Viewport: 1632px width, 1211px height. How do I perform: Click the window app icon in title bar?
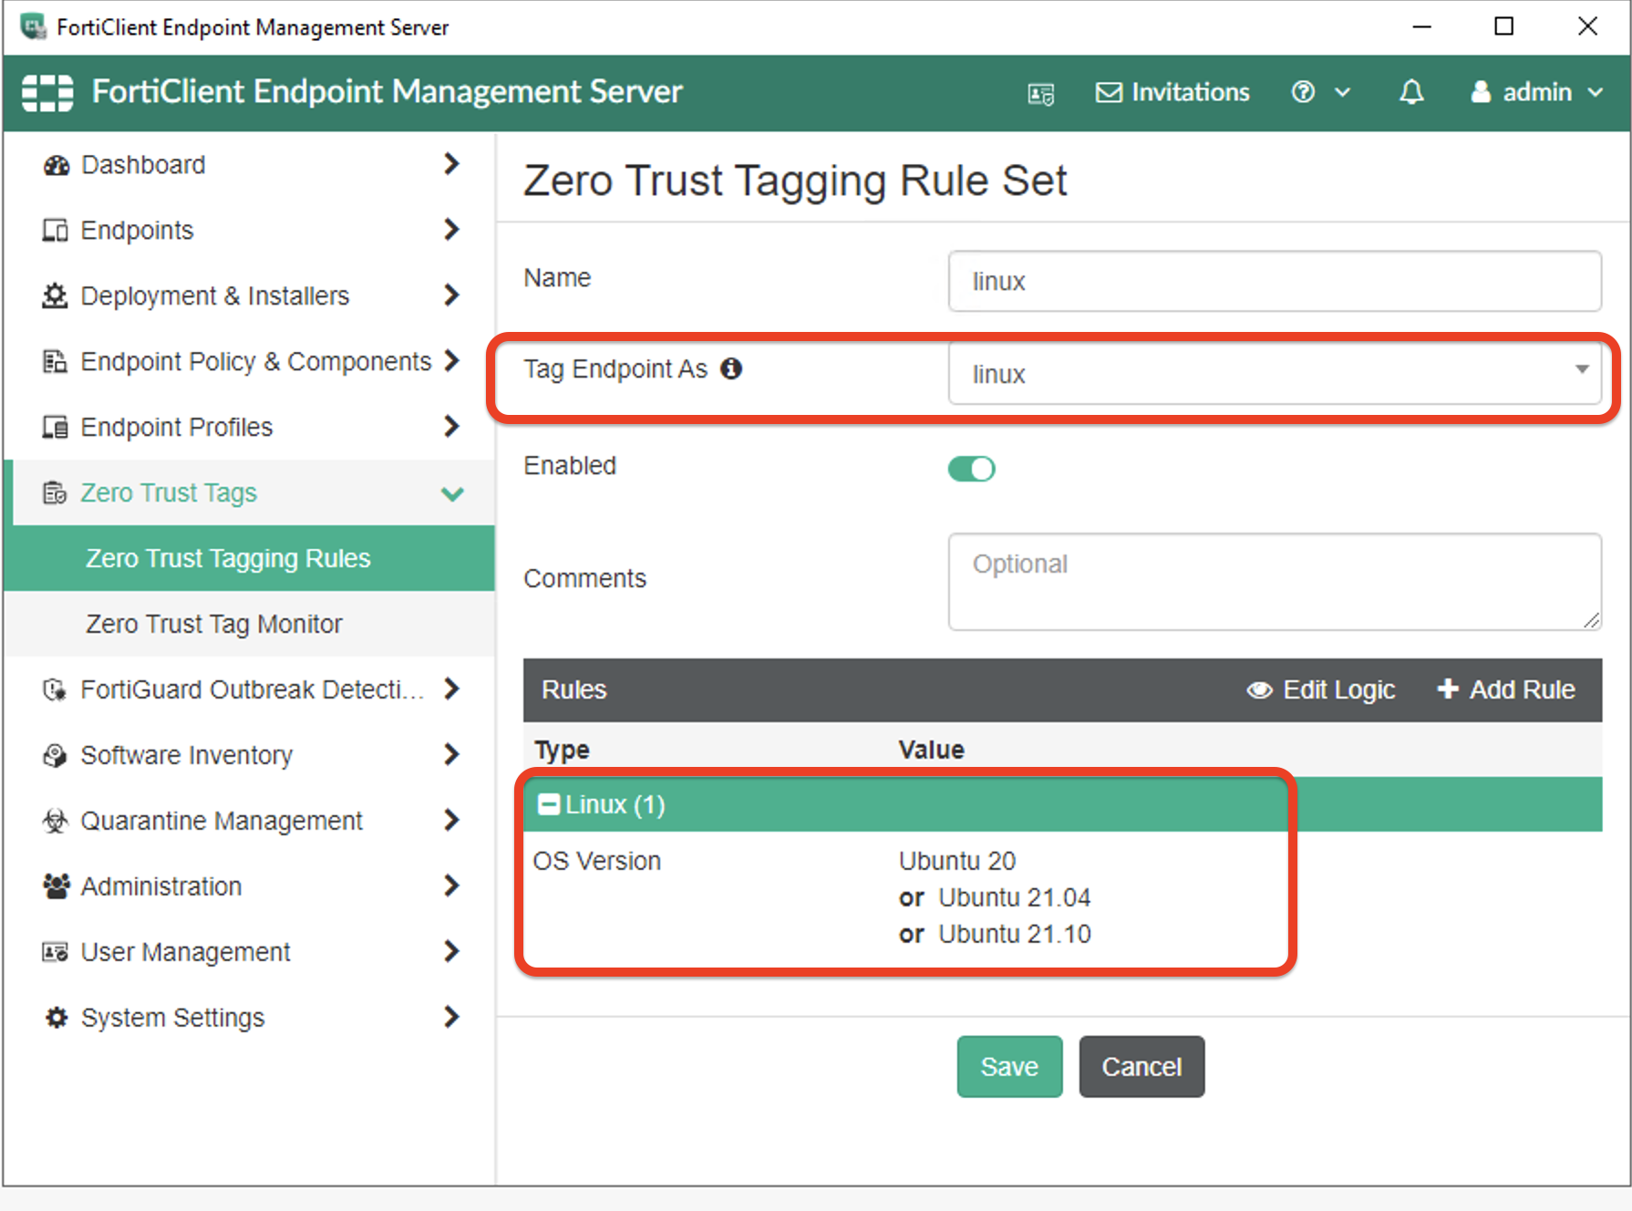[x=33, y=26]
